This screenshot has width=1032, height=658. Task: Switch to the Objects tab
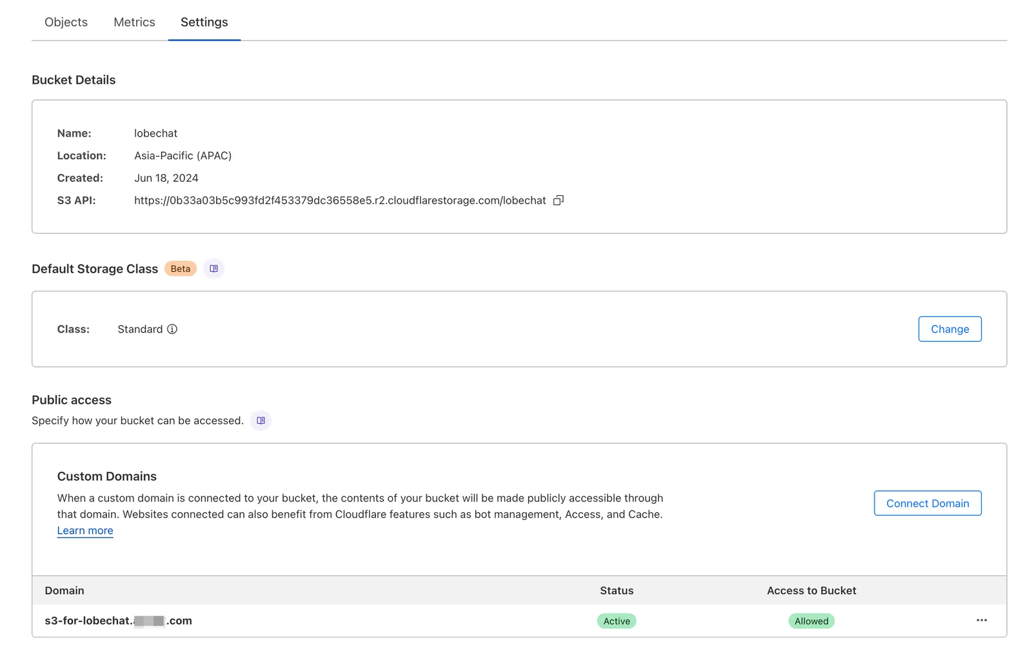click(66, 22)
